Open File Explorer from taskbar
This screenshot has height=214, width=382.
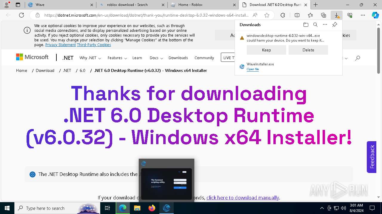pyautogui.click(x=137, y=208)
